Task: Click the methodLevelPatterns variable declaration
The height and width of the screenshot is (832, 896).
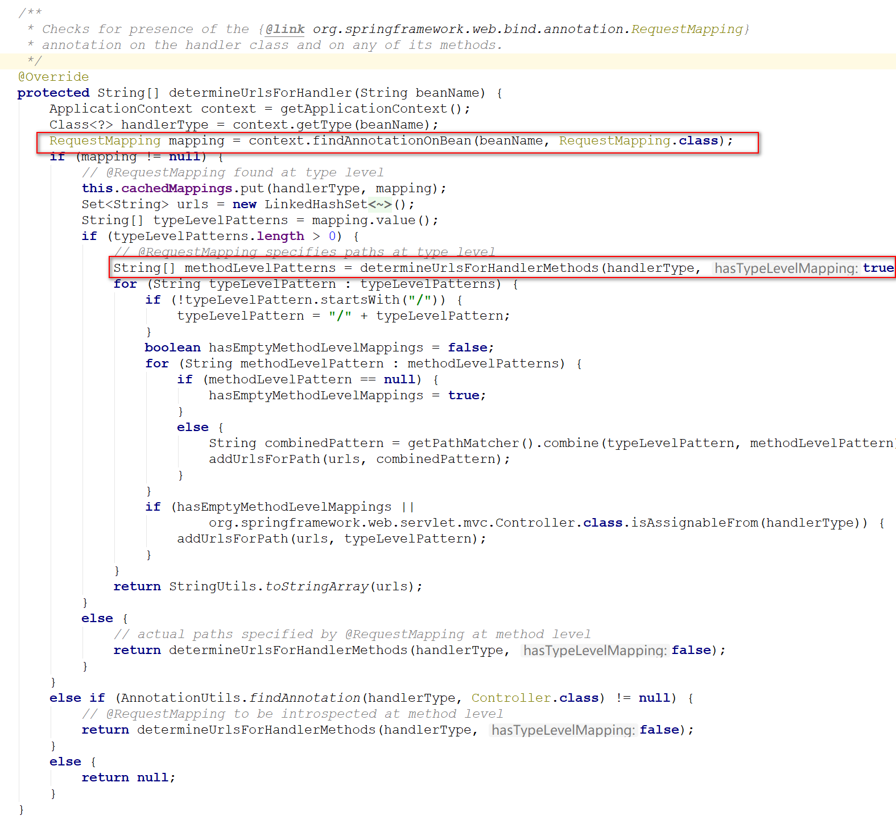Action: pyautogui.click(x=260, y=268)
